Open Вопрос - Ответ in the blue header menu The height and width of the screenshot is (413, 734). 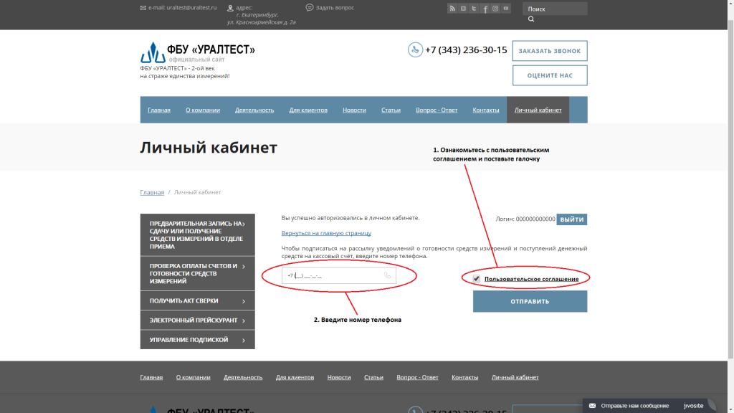coord(437,110)
